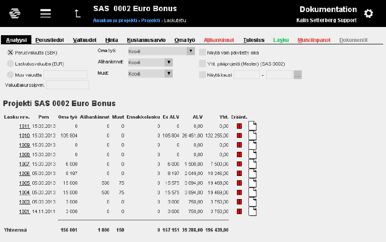Screen dimensions: 386x242
Task: Enable Näytä vain päivitetty aika checkbox
Action: pyautogui.click(x=202, y=53)
